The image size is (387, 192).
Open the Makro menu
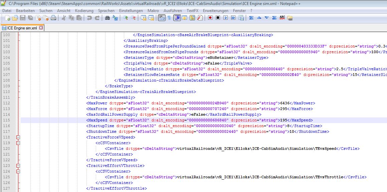click(x=153, y=11)
